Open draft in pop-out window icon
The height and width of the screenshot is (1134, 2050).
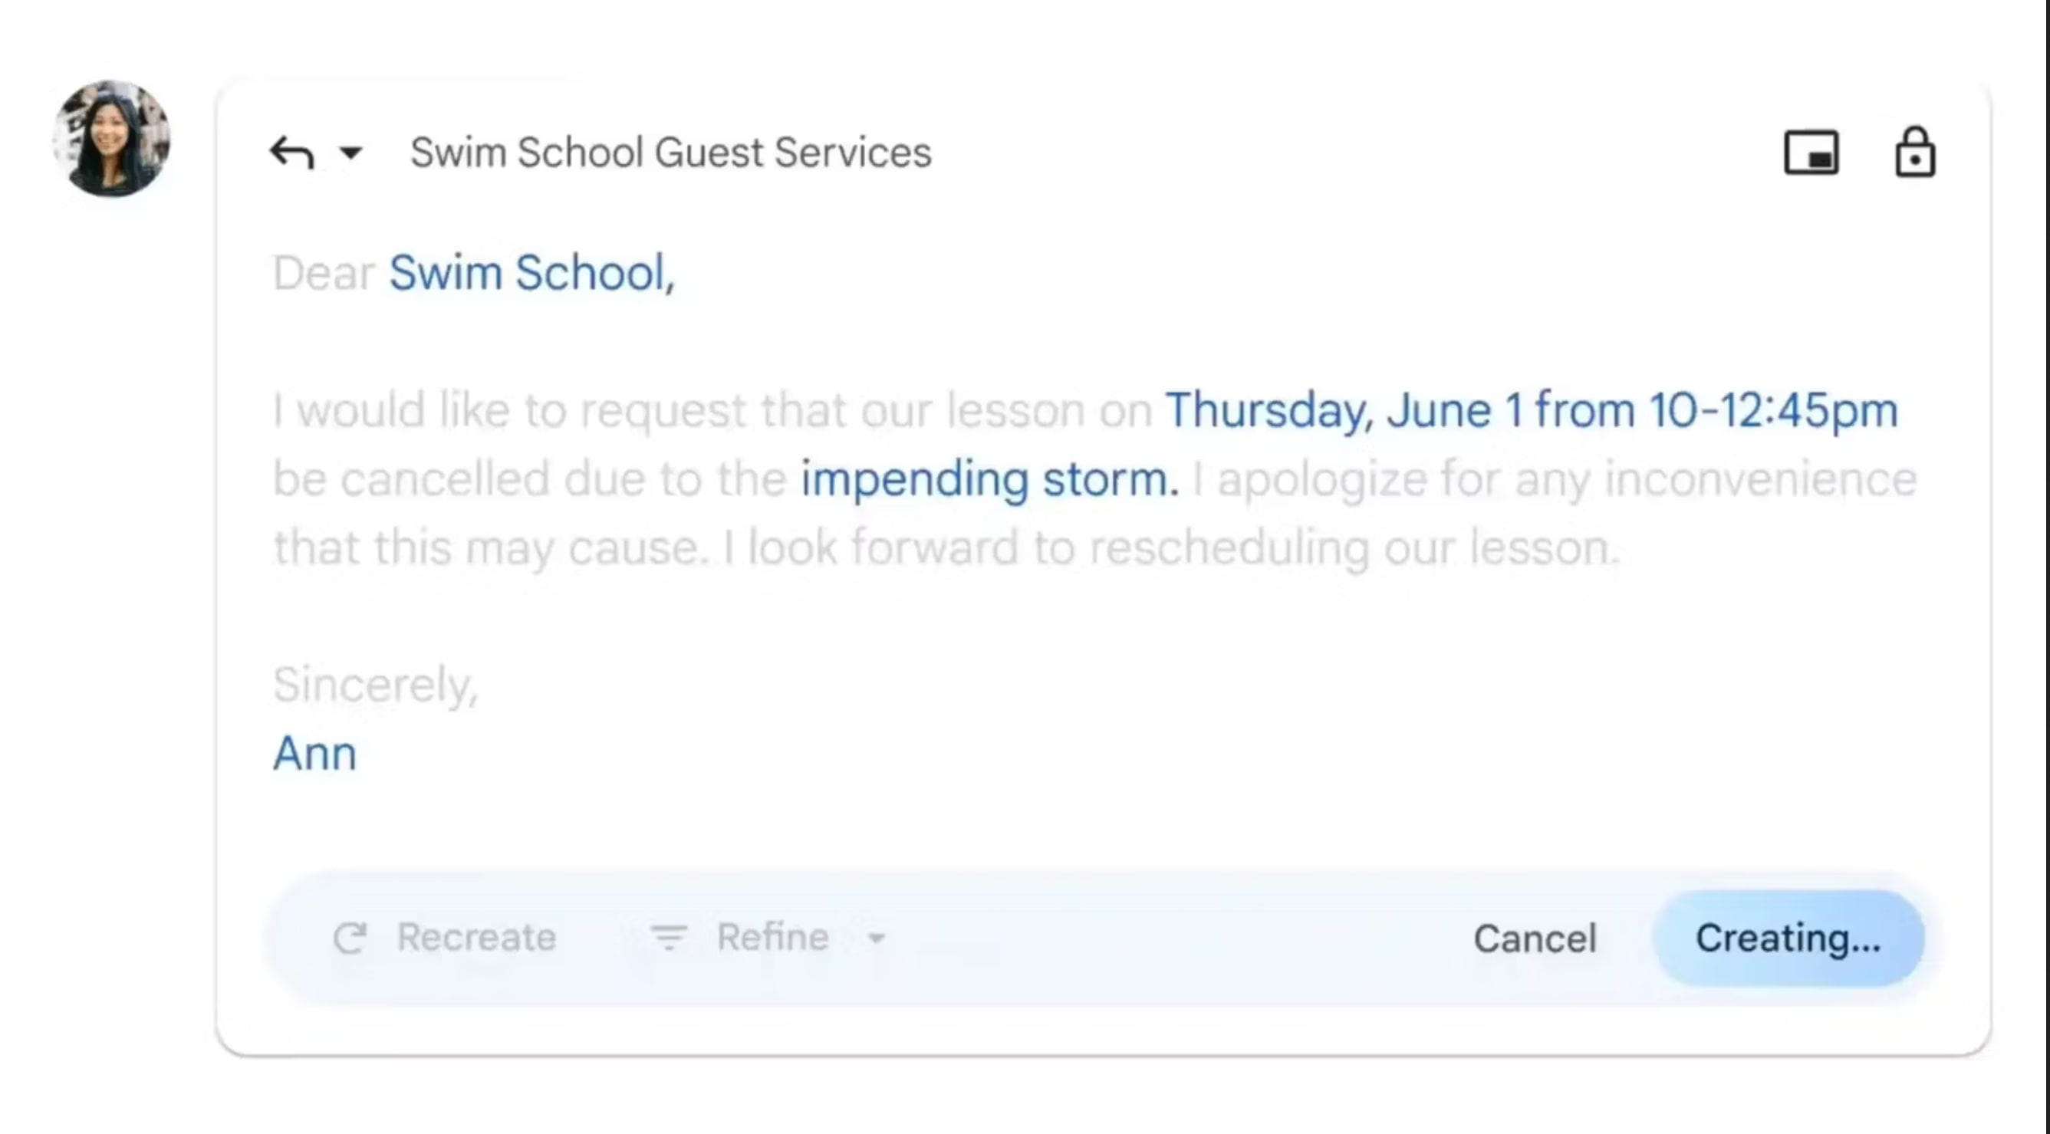pos(1811,153)
